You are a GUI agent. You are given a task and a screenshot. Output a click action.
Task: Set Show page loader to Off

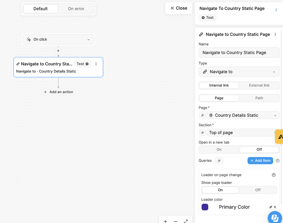[258, 190]
